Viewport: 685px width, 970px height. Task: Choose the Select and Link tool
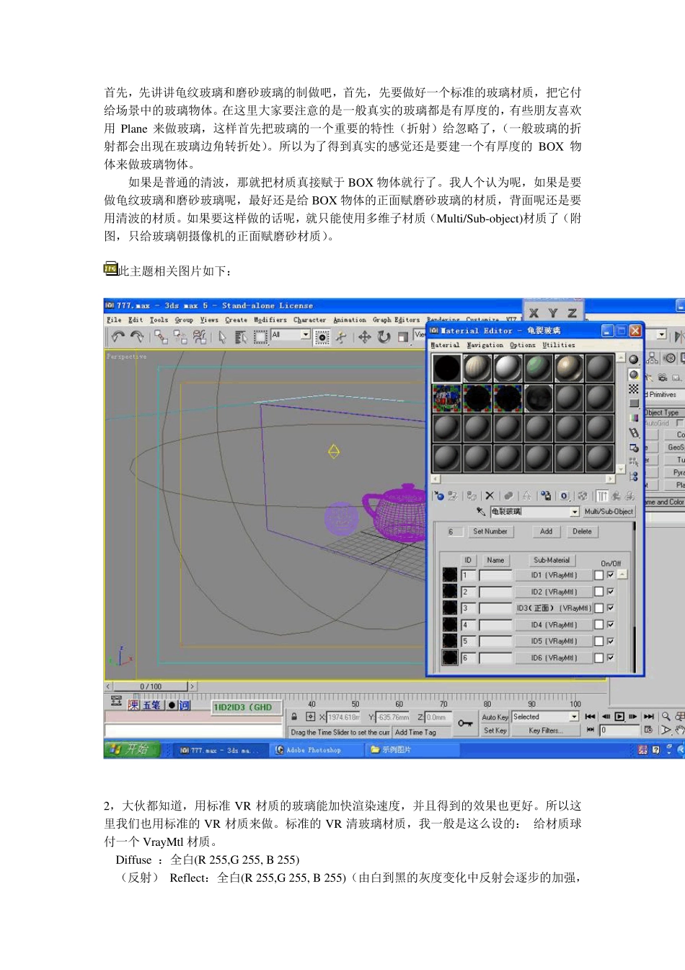(x=161, y=336)
